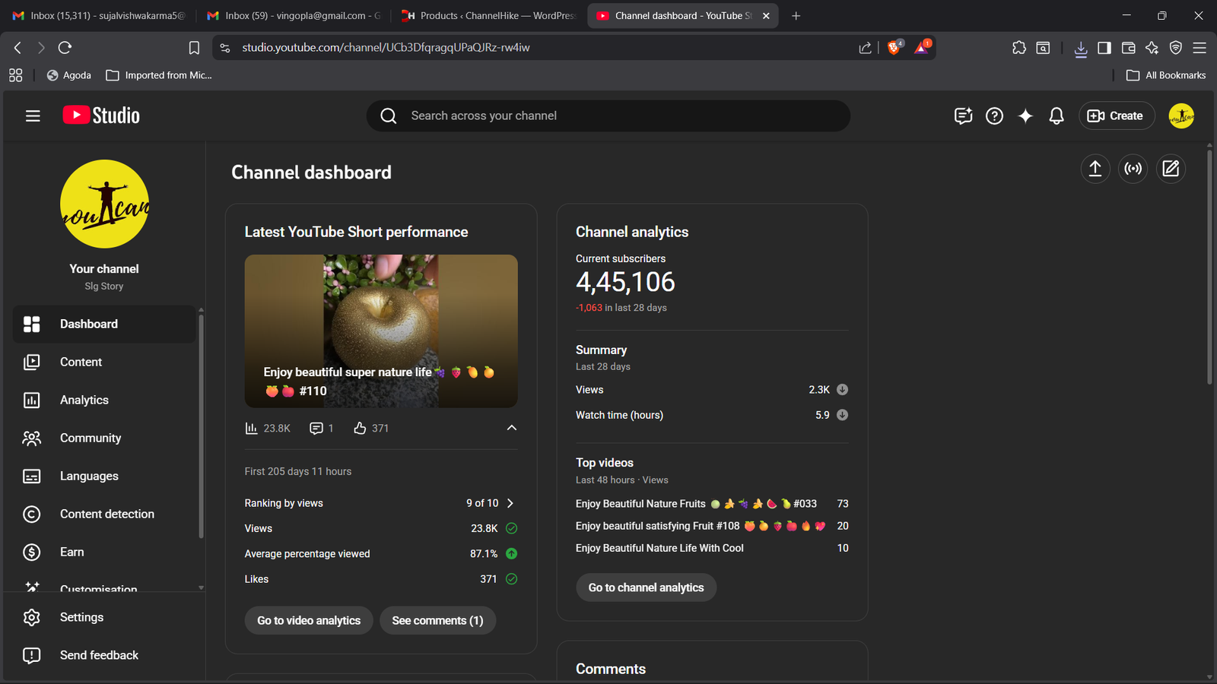Collapse the latest Short performance chevron

pos(511,428)
